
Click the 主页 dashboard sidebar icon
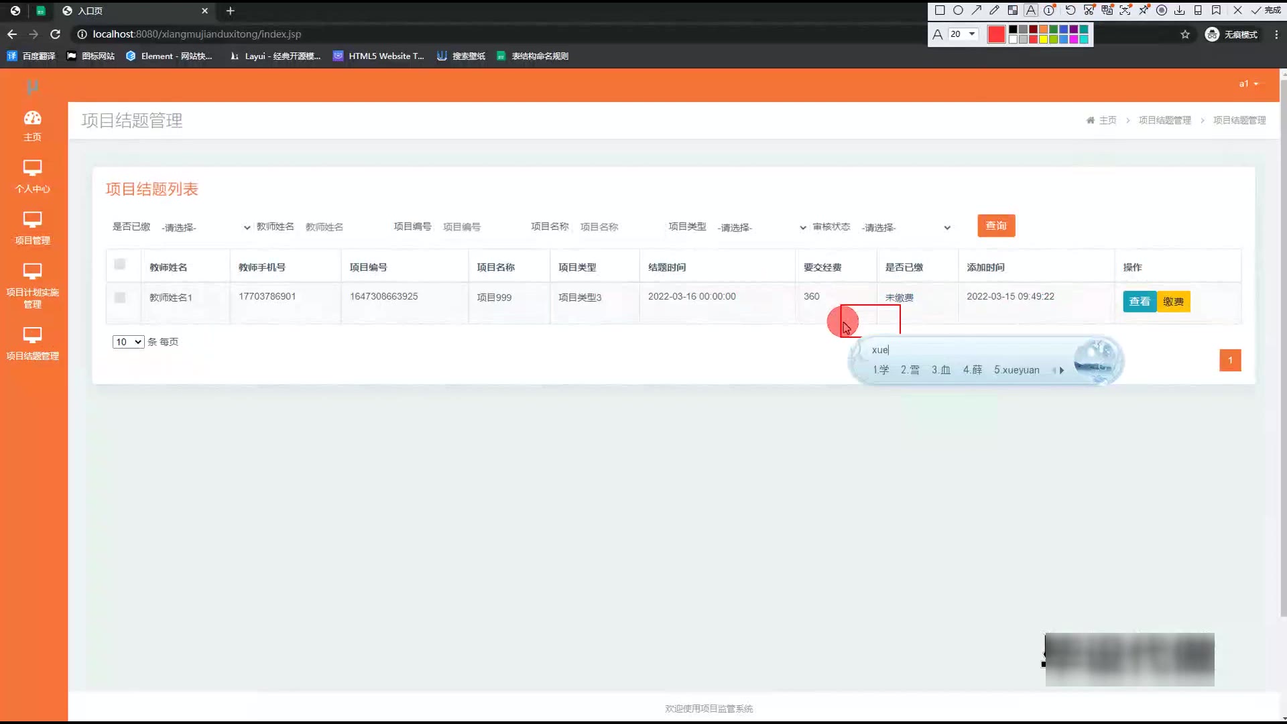32,125
